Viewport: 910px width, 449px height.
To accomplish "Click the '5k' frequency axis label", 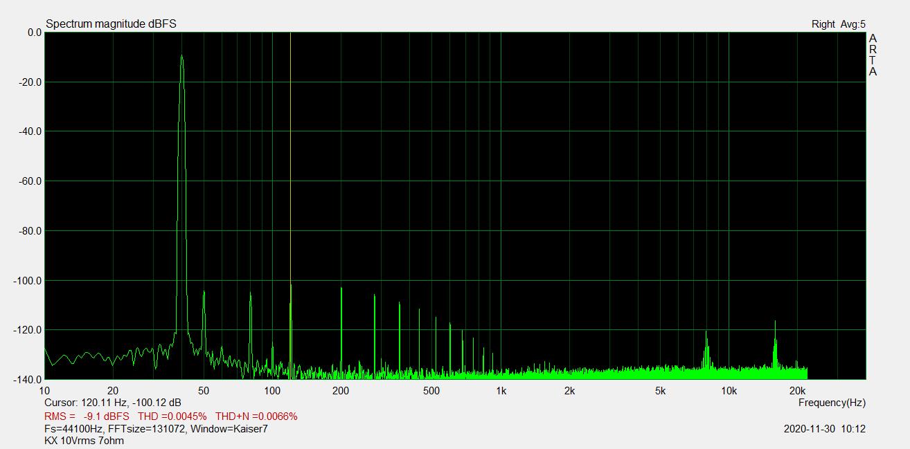I will click(x=660, y=391).
